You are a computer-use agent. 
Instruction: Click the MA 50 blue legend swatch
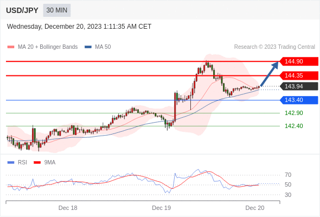(x=88, y=47)
